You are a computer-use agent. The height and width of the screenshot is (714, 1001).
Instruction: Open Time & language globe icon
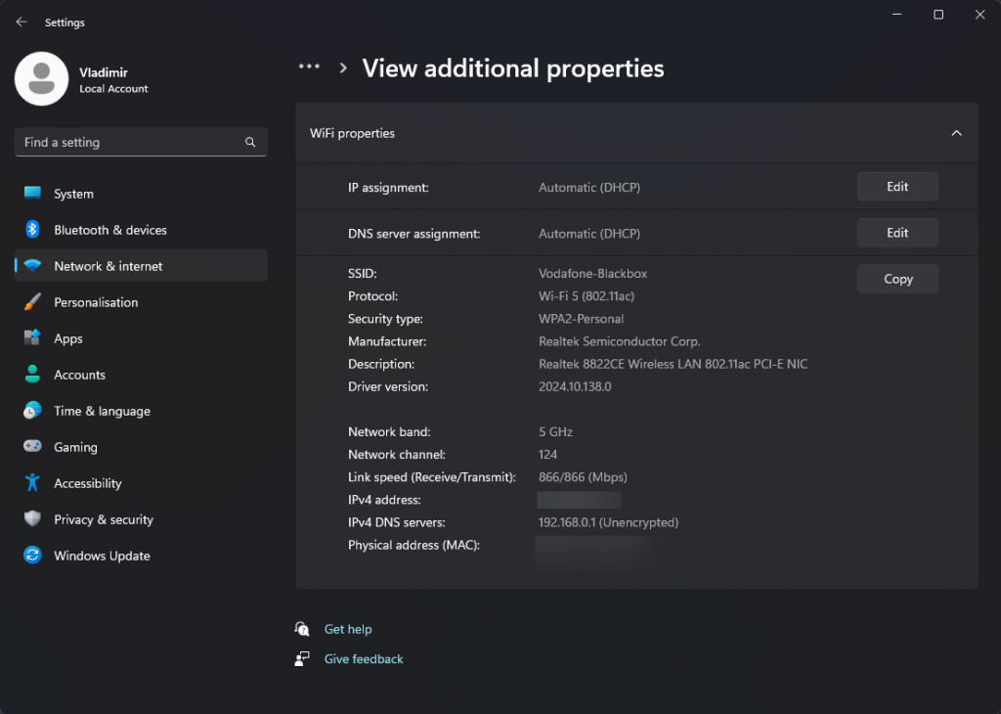coord(33,411)
